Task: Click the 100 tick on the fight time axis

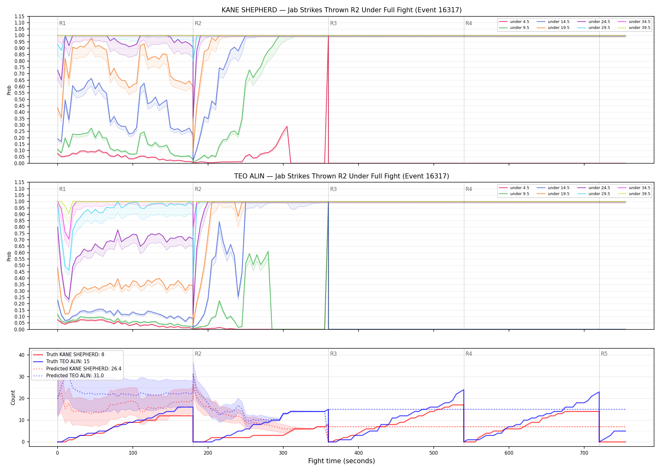Action: point(133,453)
